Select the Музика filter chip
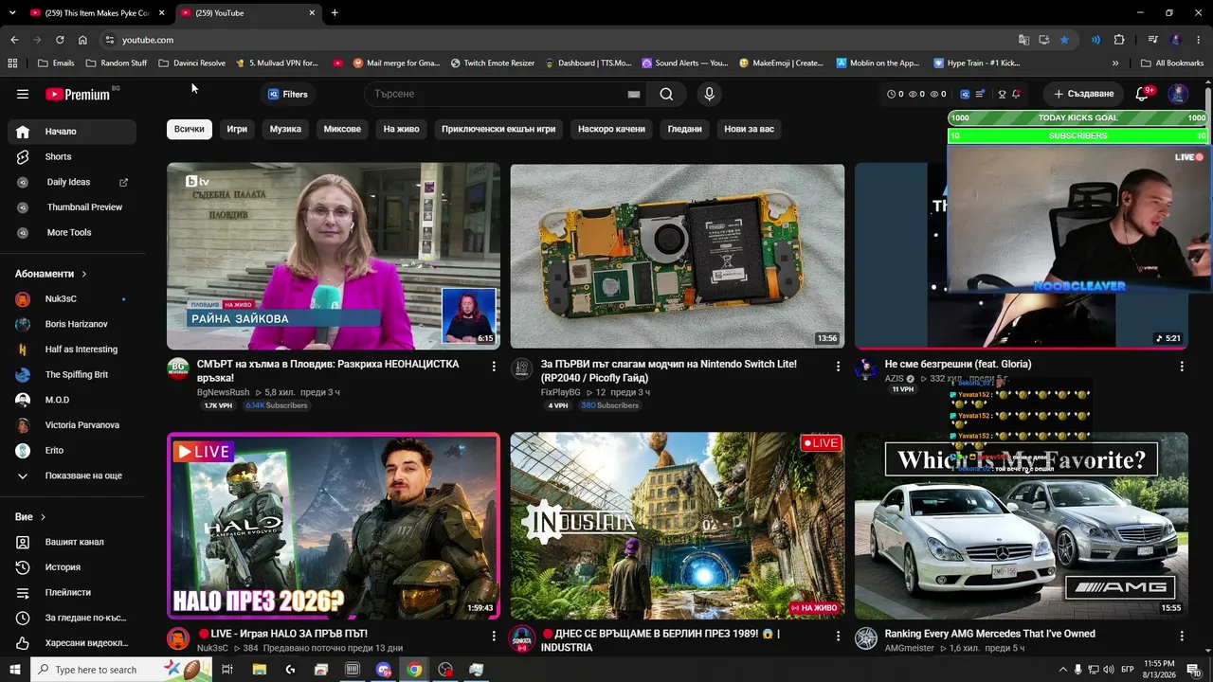This screenshot has width=1213, height=682. 285,129
